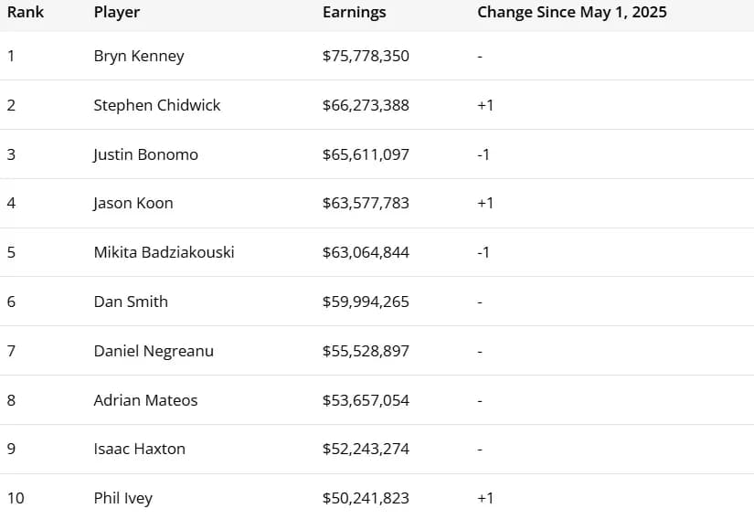Select the $66,273,388 earnings value
This screenshot has width=754, height=519.
366,105
